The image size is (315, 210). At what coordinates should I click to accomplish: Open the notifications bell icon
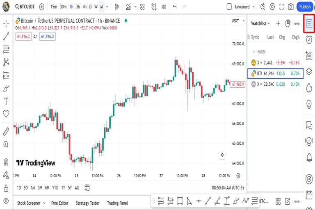click(x=309, y=157)
